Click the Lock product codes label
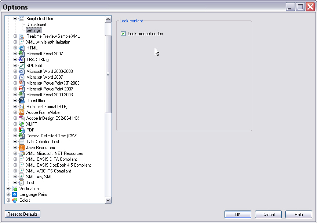The height and width of the screenshot is (223, 317). pos(145,34)
